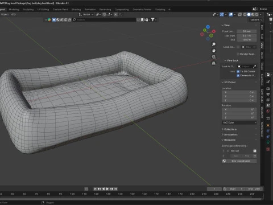Click the blue Z axis on the navigation gizmo
Image resolution: width=273 pixels, height=205 pixels.
click(x=208, y=27)
